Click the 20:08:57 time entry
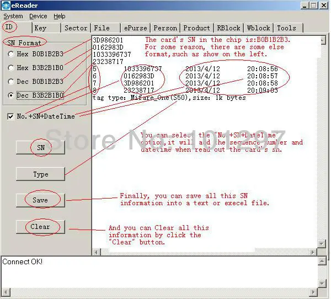Screen dimensions: 331x299 (x=263, y=76)
